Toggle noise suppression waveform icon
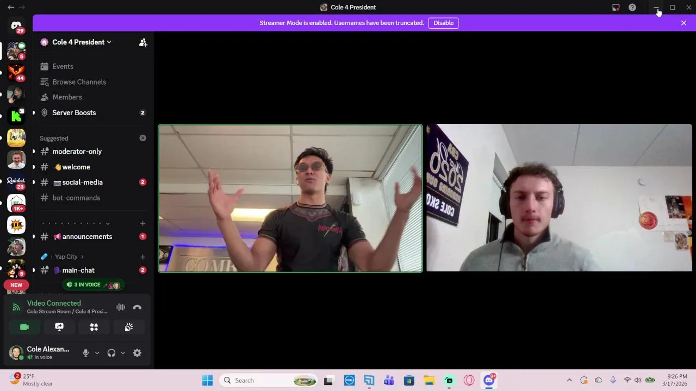696x391 pixels. pyautogui.click(x=121, y=307)
